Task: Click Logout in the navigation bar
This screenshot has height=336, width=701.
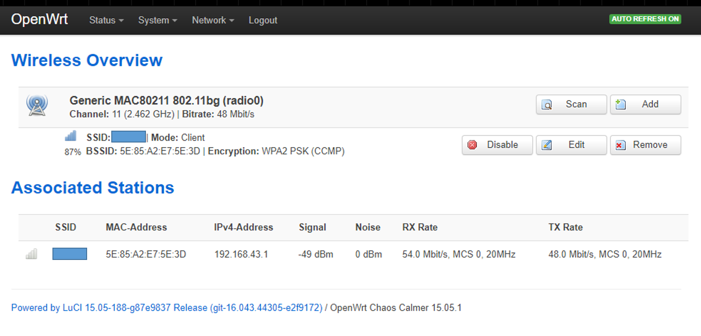Action: (263, 20)
